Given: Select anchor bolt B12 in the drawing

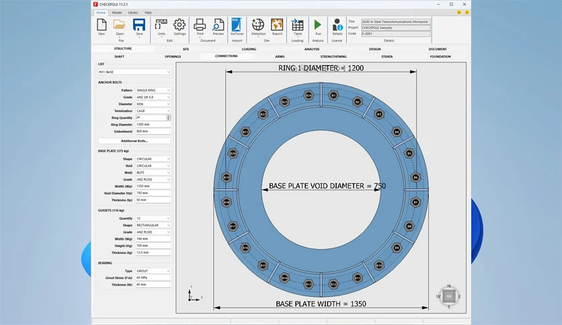Looking at the screenshot, I should click(x=333, y=284).
